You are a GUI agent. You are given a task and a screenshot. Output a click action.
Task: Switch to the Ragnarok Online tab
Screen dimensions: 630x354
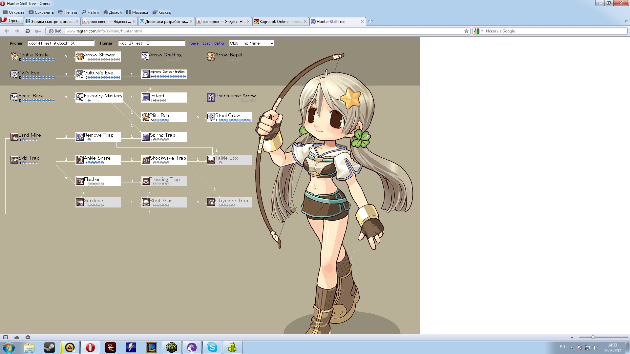281,22
